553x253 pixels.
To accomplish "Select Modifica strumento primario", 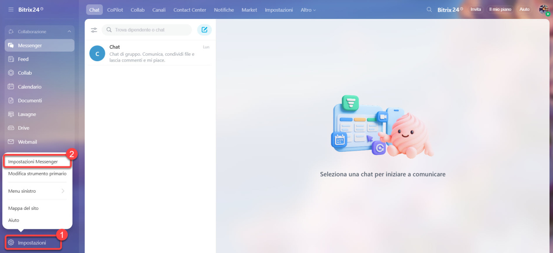I will pos(37,174).
